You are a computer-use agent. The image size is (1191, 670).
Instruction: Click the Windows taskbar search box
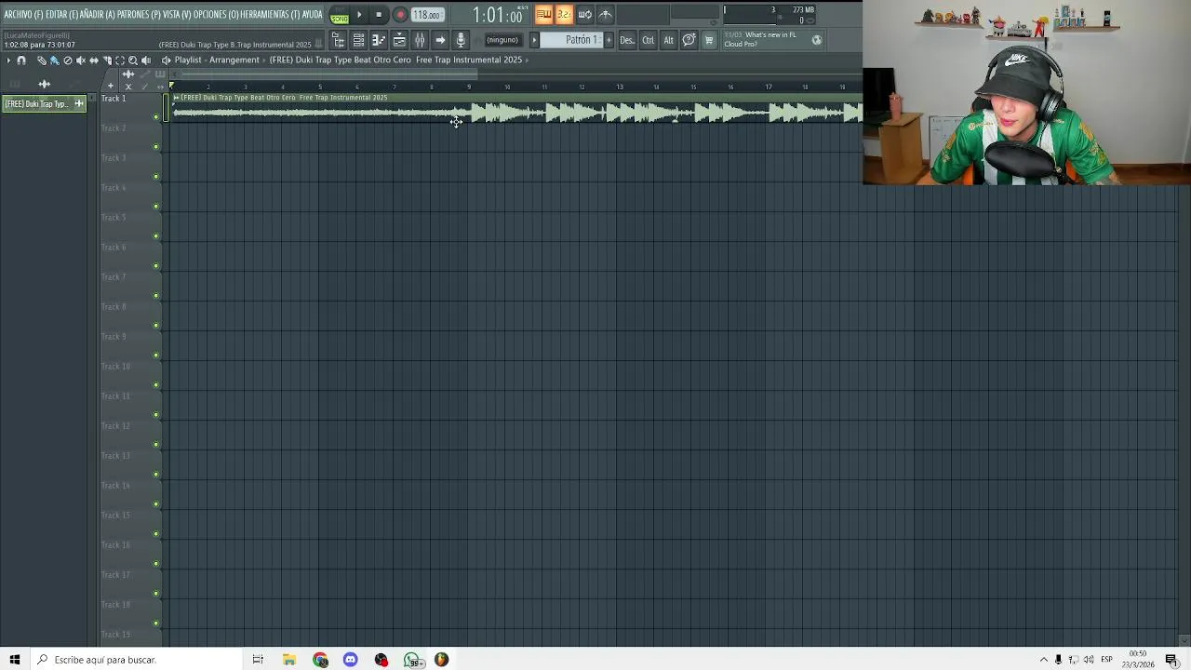coord(135,660)
